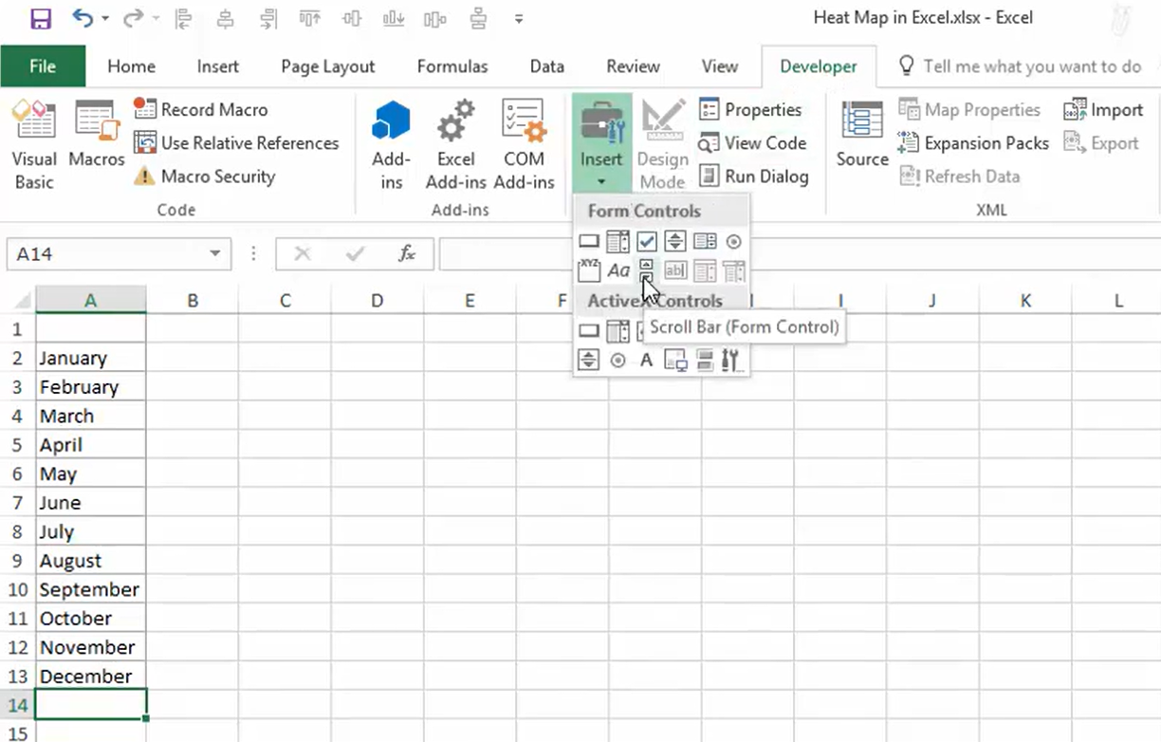The width and height of the screenshot is (1161, 742).
Task: Insert a Scroll Bar form control
Action: coord(647,271)
